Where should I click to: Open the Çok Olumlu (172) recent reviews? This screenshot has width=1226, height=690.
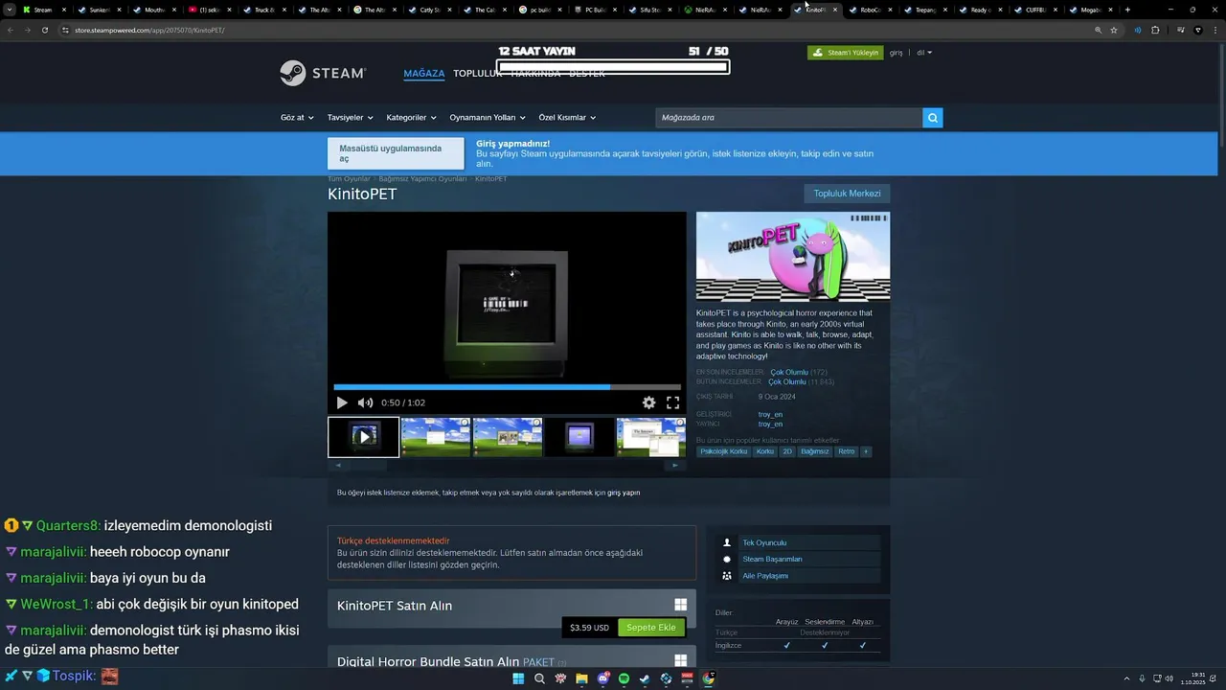pos(798,372)
